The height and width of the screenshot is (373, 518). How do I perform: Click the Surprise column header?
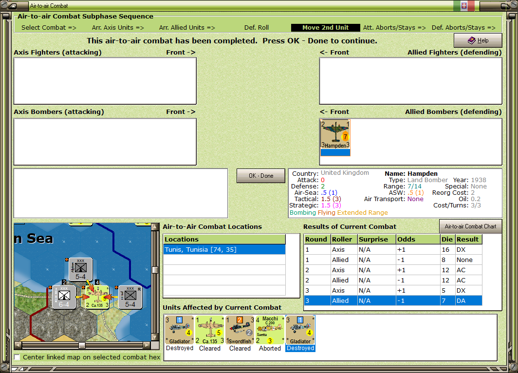pos(377,239)
